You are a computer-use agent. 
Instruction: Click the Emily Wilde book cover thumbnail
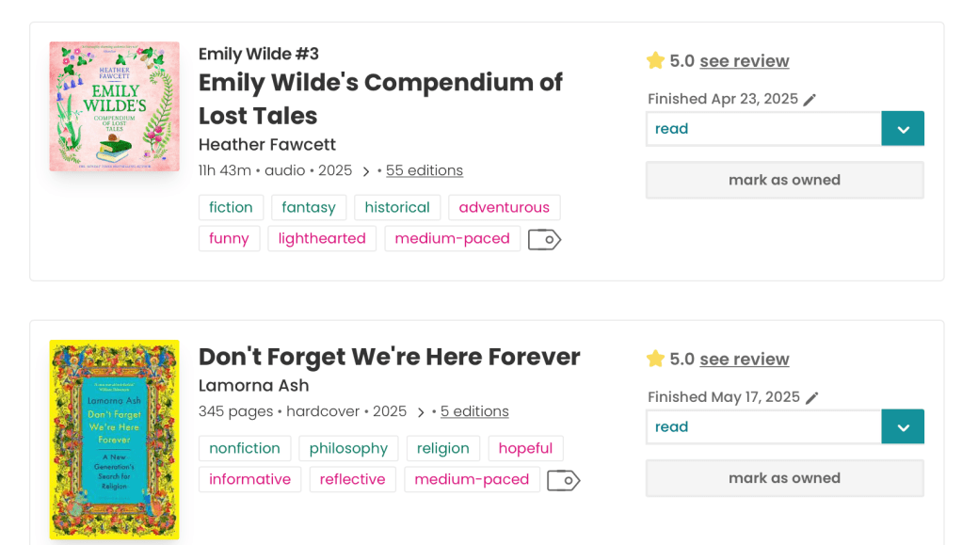pos(114,106)
